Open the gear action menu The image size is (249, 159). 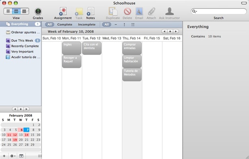(x=13, y=156)
